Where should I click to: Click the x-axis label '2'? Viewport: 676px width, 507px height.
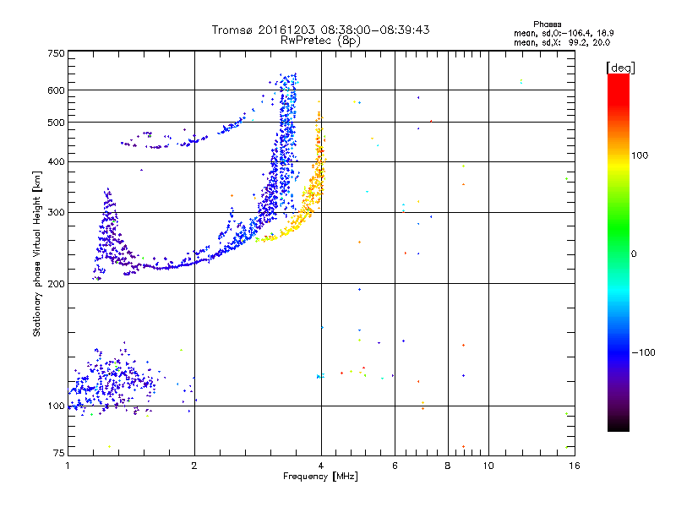(194, 466)
